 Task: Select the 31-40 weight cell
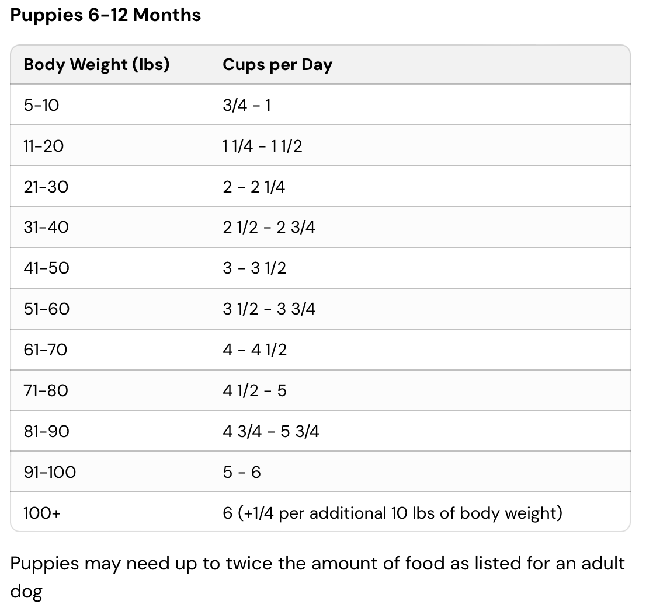tap(46, 227)
